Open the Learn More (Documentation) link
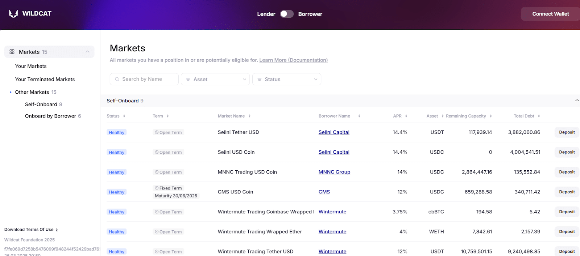580x256 pixels. 293,60
